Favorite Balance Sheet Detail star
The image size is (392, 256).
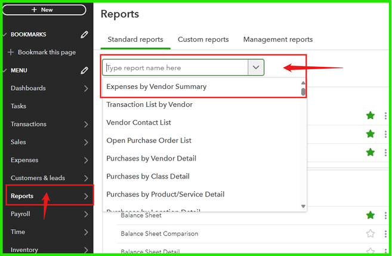[x=371, y=251]
